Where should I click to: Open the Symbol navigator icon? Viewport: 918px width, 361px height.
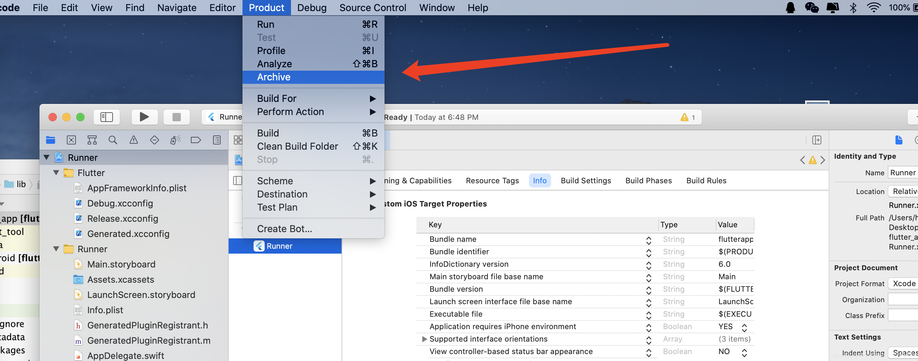[x=92, y=140]
